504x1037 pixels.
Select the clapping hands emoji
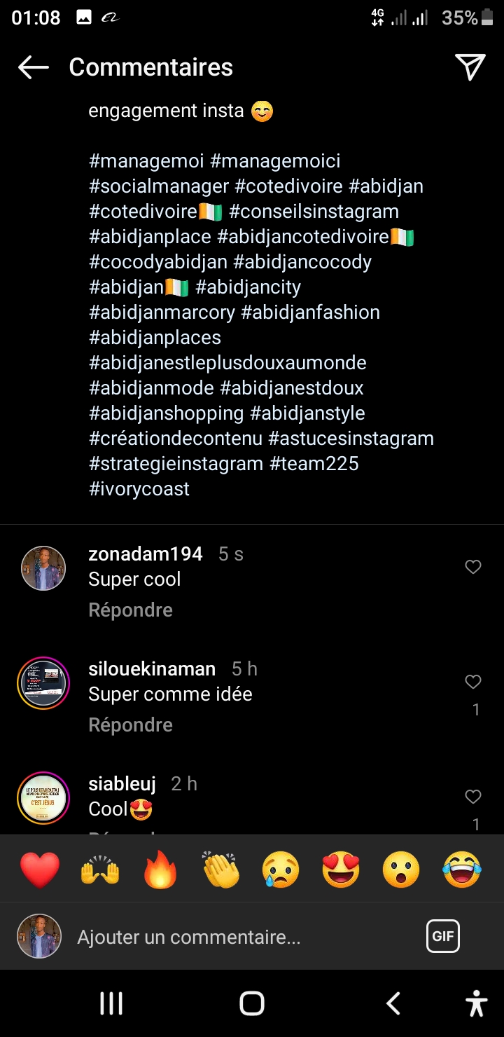(220, 870)
